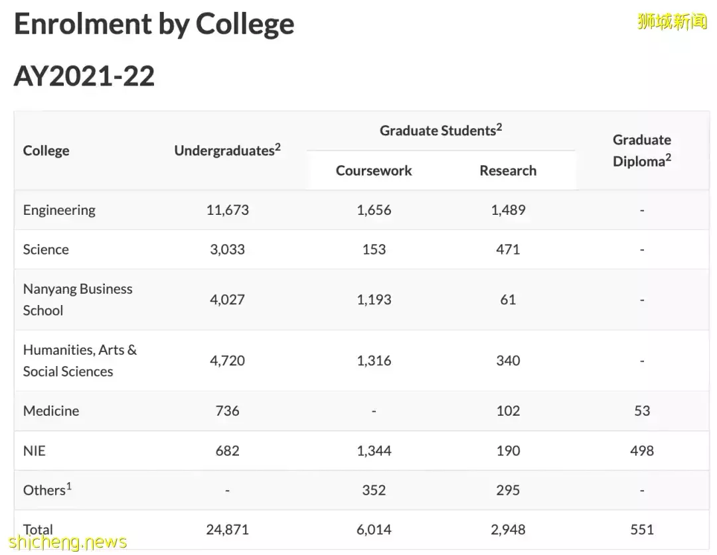The image size is (717, 555).
Task: Click the "Enrolment by College" heading
Action: click(153, 25)
